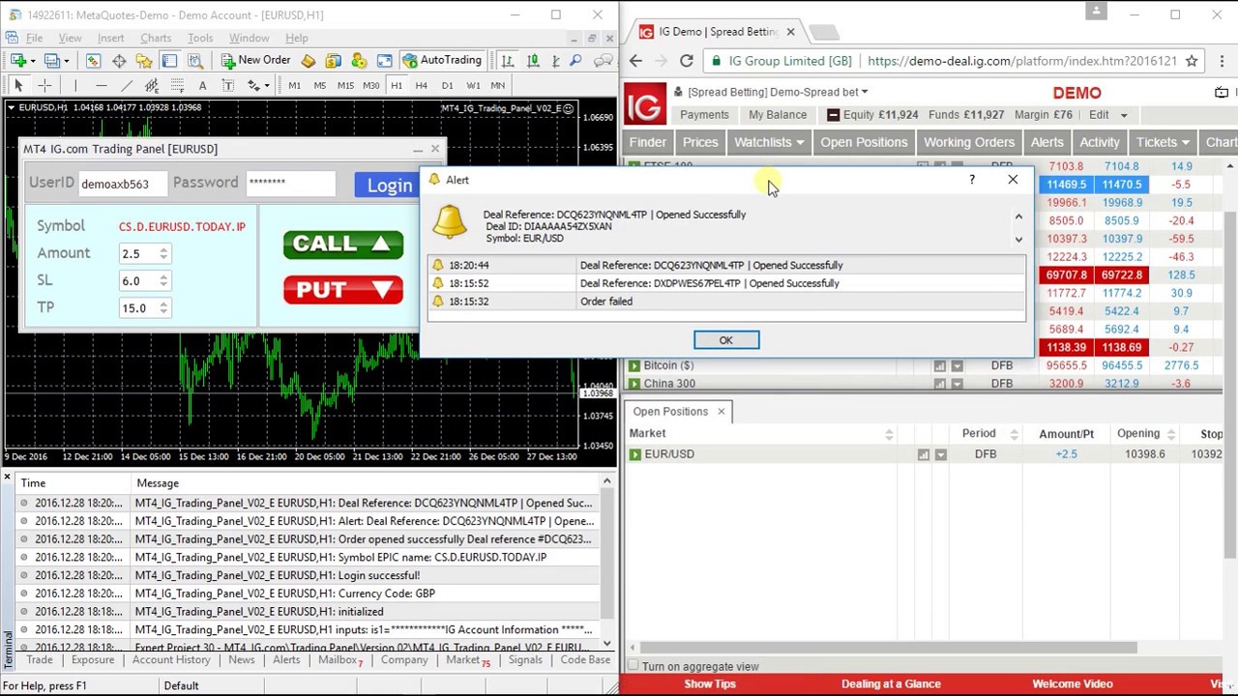Click the UserID input field
The height and width of the screenshot is (696, 1238).
[122, 184]
